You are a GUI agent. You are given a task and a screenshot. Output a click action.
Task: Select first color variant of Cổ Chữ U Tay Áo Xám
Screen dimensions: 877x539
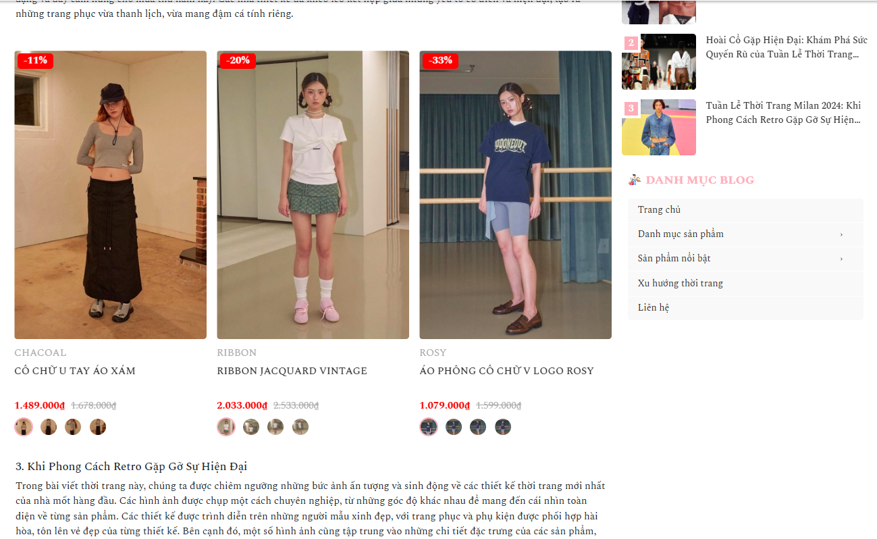point(24,427)
